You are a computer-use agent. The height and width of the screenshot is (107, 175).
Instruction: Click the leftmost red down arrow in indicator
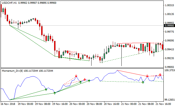(x=76, y=77)
